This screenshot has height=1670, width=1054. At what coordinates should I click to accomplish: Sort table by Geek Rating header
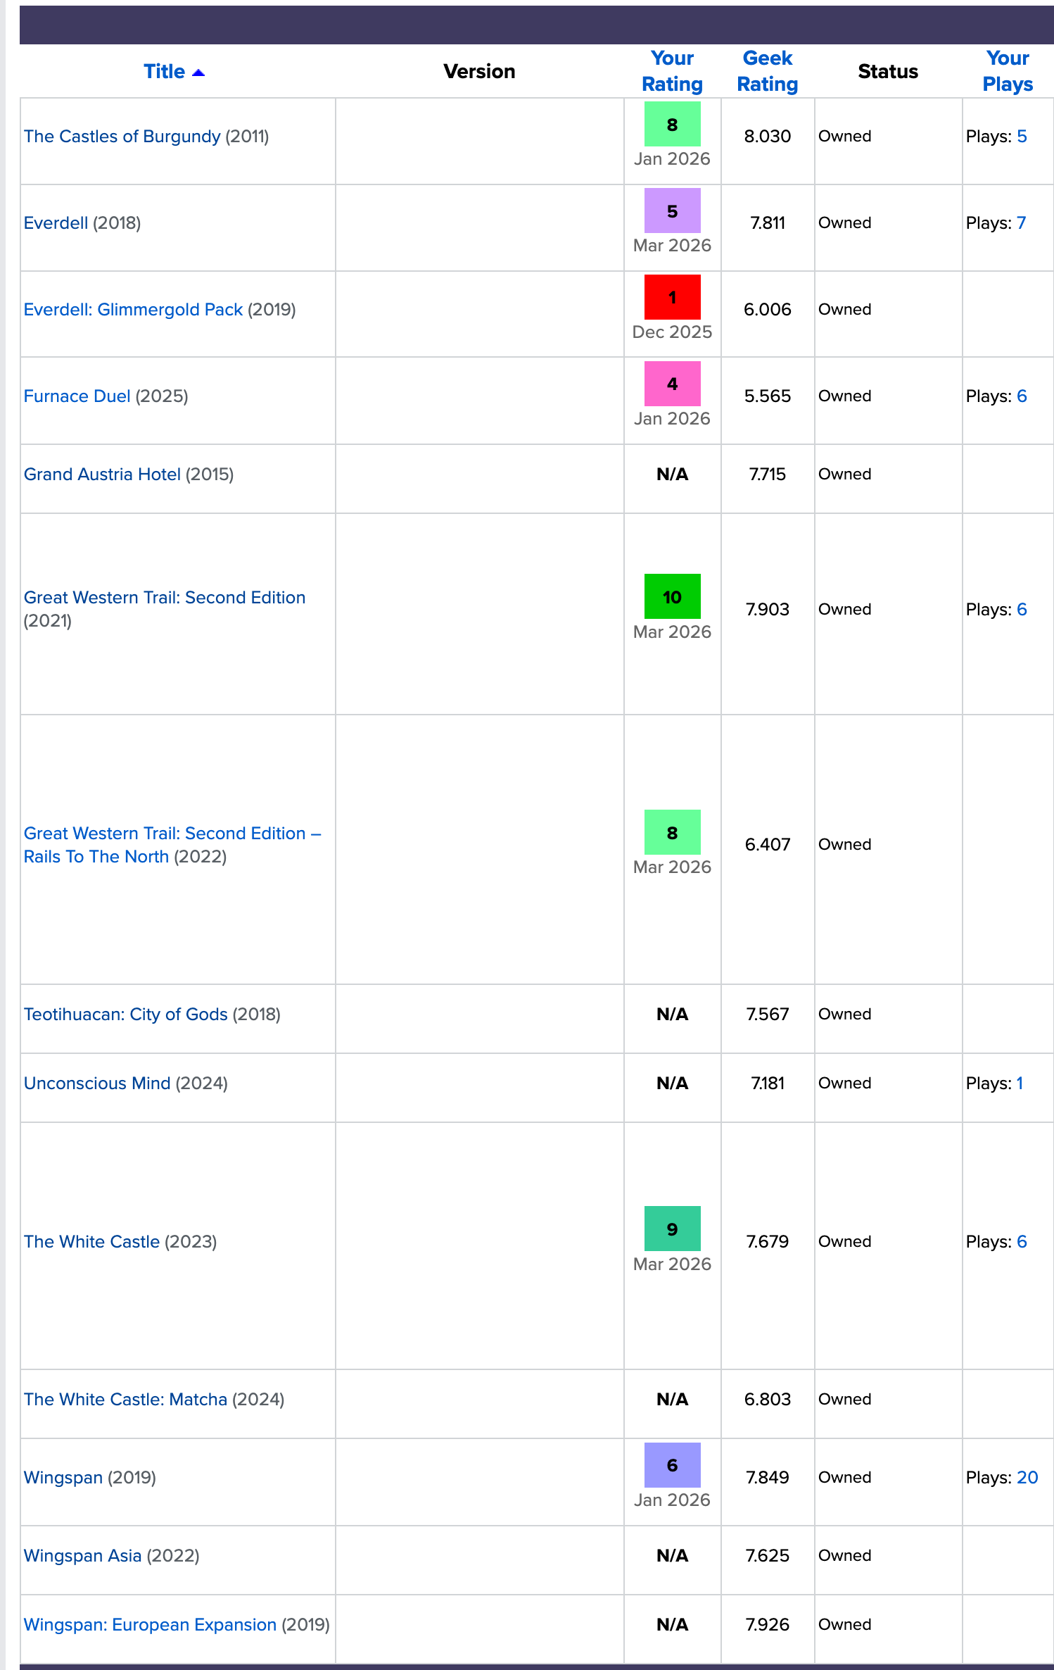click(767, 71)
